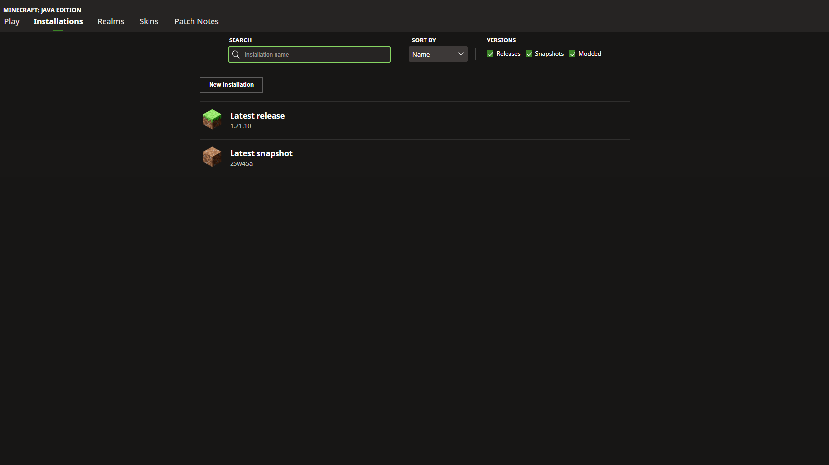Screen dimensions: 829x465
Task: Toggle the Releases versions checkbox
Action: click(490, 54)
